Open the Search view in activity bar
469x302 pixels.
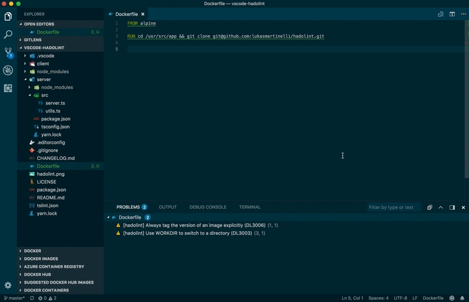point(8,35)
